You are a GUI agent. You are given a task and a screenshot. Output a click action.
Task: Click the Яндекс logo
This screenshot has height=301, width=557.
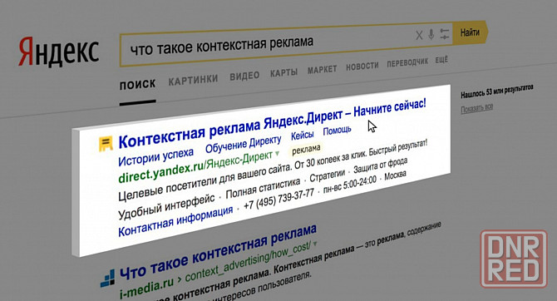tap(58, 52)
